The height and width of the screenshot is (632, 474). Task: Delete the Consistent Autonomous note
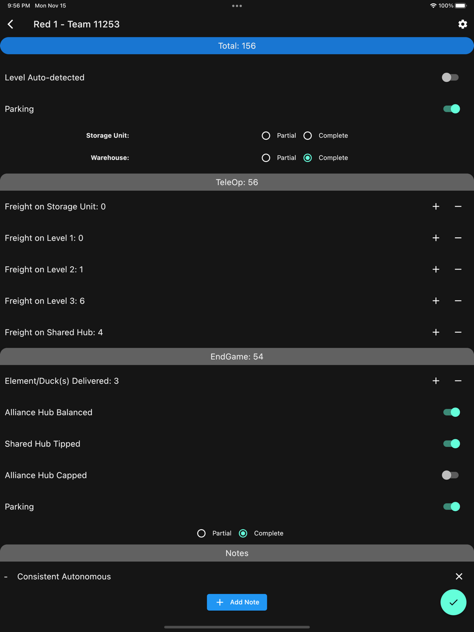coord(459,577)
